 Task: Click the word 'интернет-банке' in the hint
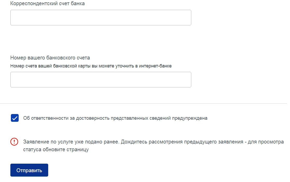pyautogui.click(x=155, y=66)
